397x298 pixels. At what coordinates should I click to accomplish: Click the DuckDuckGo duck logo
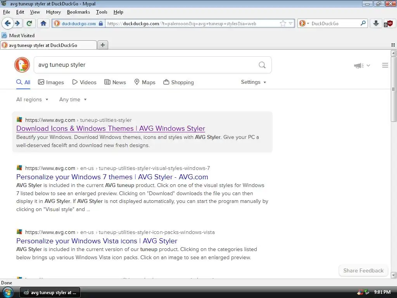[x=22, y=65]
